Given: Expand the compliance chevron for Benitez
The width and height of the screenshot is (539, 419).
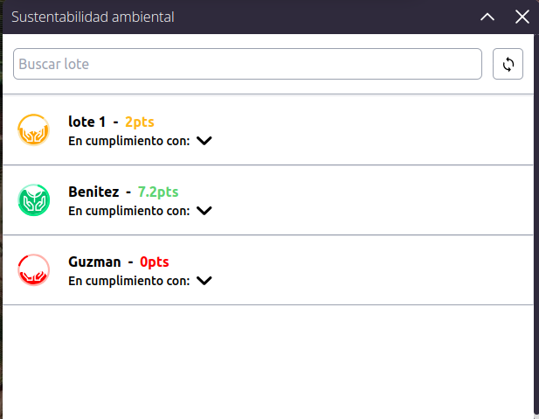Looking at the screenshot, I should point(204,211).
